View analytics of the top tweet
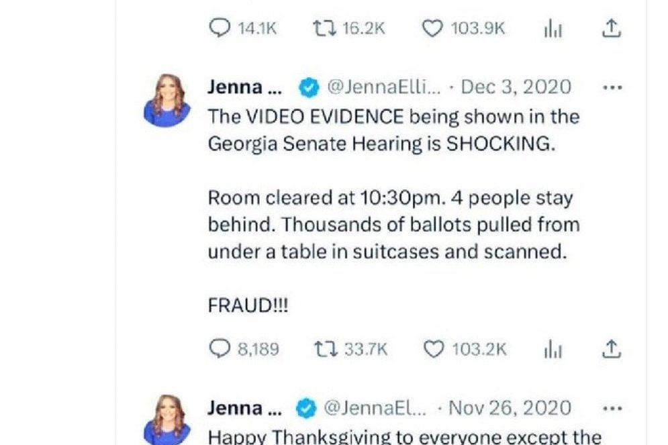The width and height of the screenshot is (668, 445). 552,29
